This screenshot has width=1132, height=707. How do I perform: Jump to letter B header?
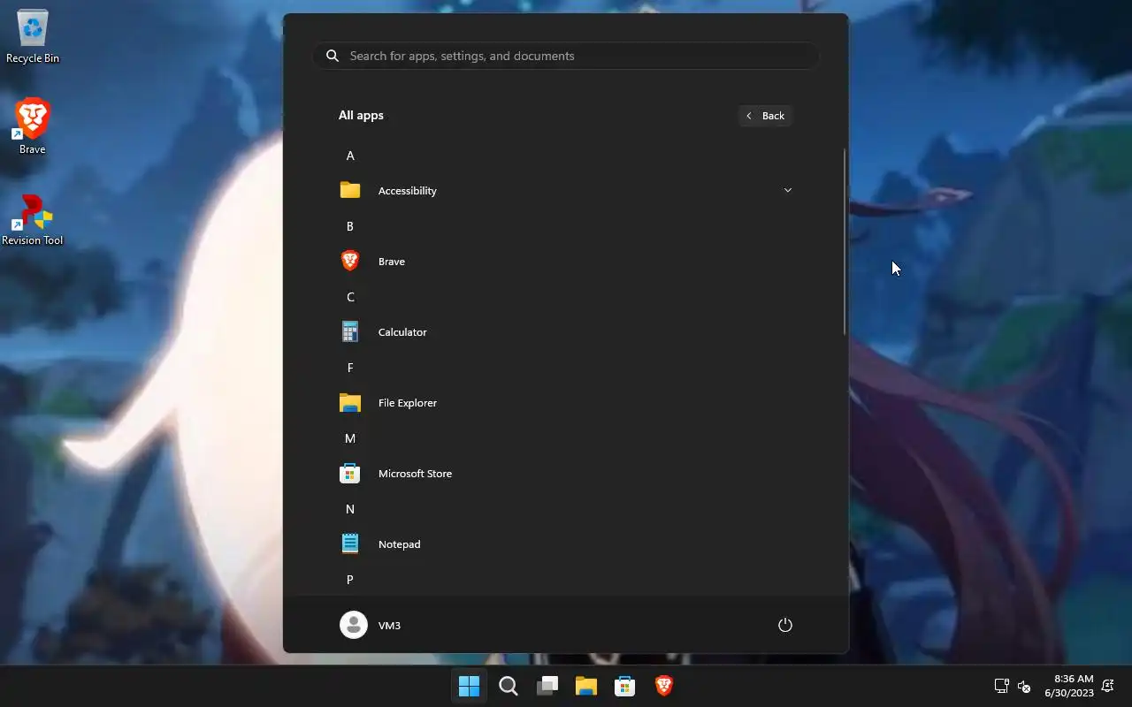pyautogui.click(x=350, y=226)
